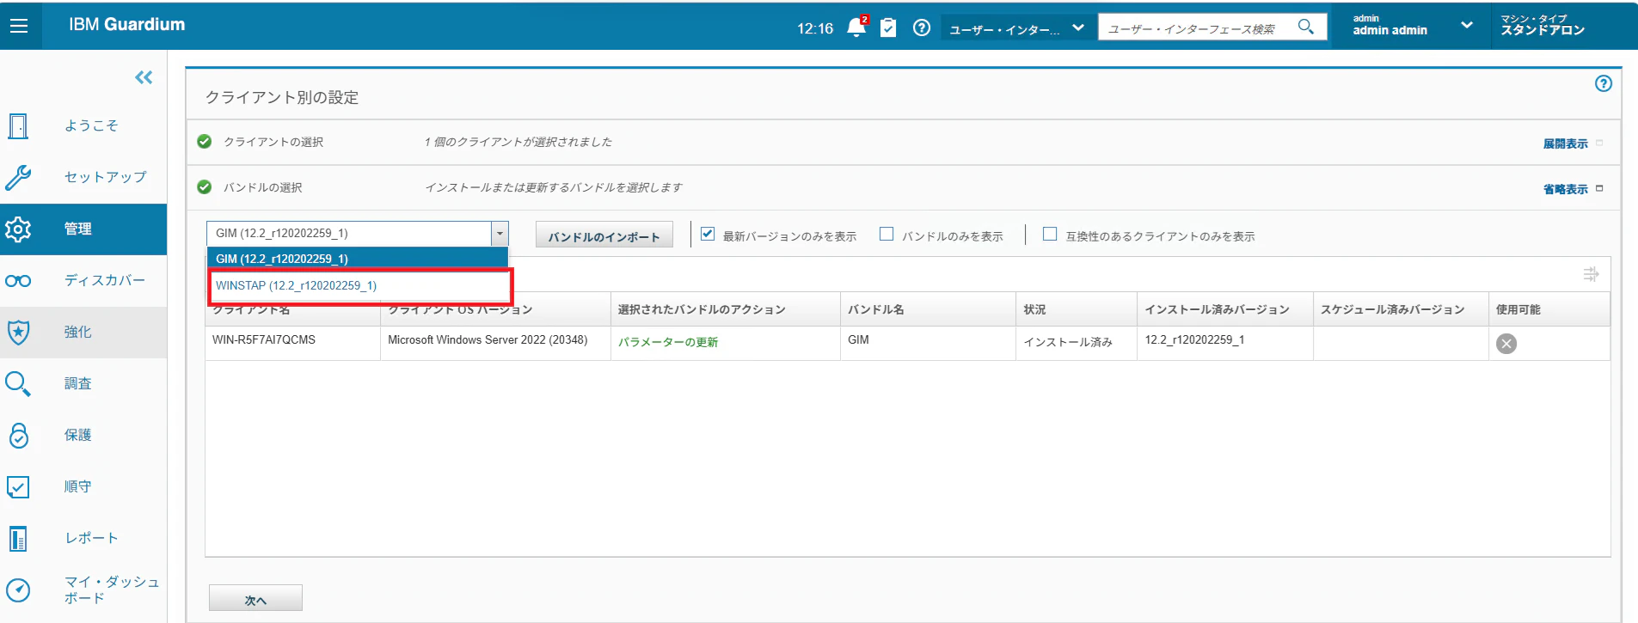1638x623 pixels.
Task: Open マイ・ダッシュボード in the sidebar
Action: click(x=112, y=589)
